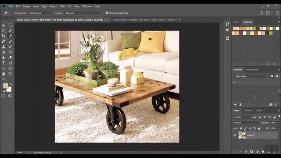Select the Eyedropper tool in toolbox

(11, 36)
